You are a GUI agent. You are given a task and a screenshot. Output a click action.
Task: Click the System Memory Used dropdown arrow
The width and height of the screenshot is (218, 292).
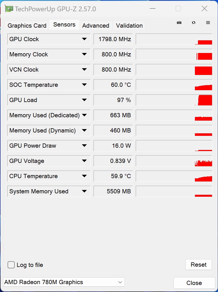click(x=84, y=191)
